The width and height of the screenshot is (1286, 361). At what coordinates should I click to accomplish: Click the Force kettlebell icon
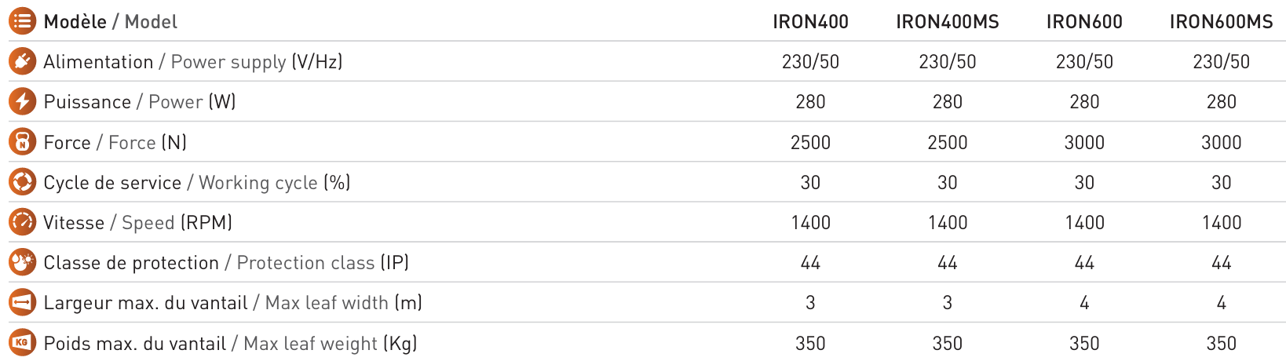pos(22,142)
